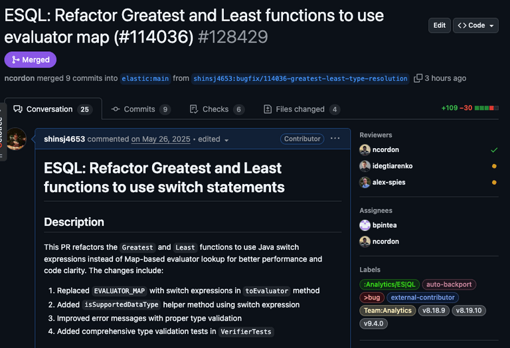Image resolution: width=510 pixels, height=348 pixels.
Task: Click alex-spies reviewer avatar
Action: coord(365,182)
